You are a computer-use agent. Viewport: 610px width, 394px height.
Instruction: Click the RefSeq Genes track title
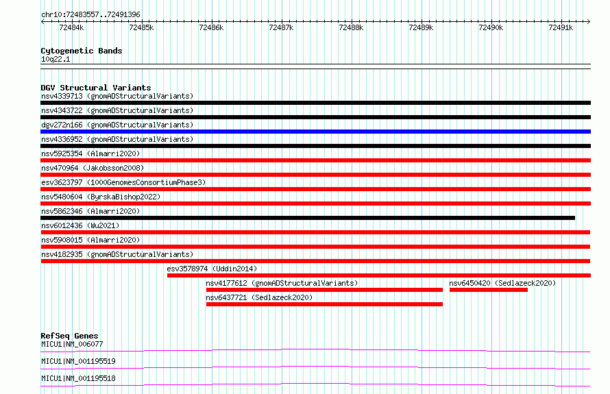point(69,336)
